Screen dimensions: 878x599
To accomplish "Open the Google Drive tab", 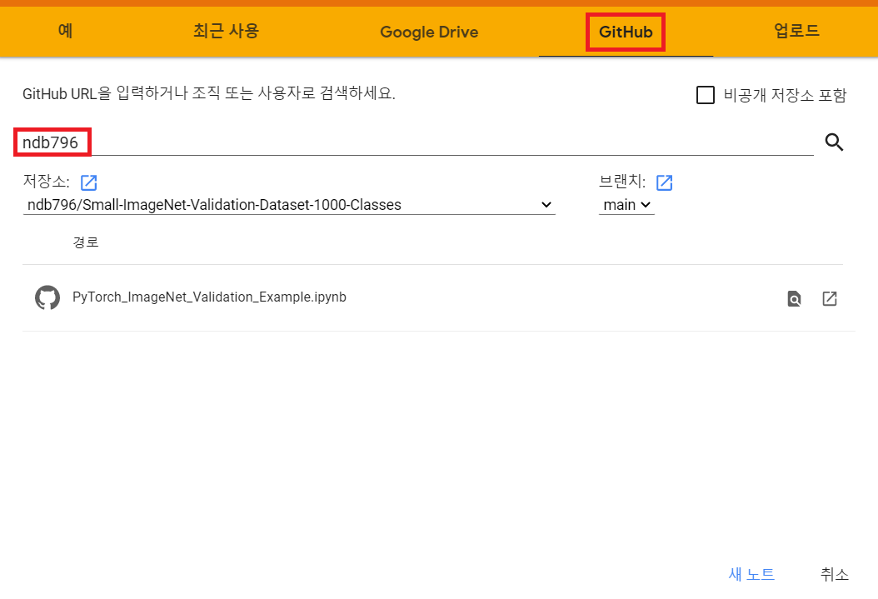I will coord(429,32).
